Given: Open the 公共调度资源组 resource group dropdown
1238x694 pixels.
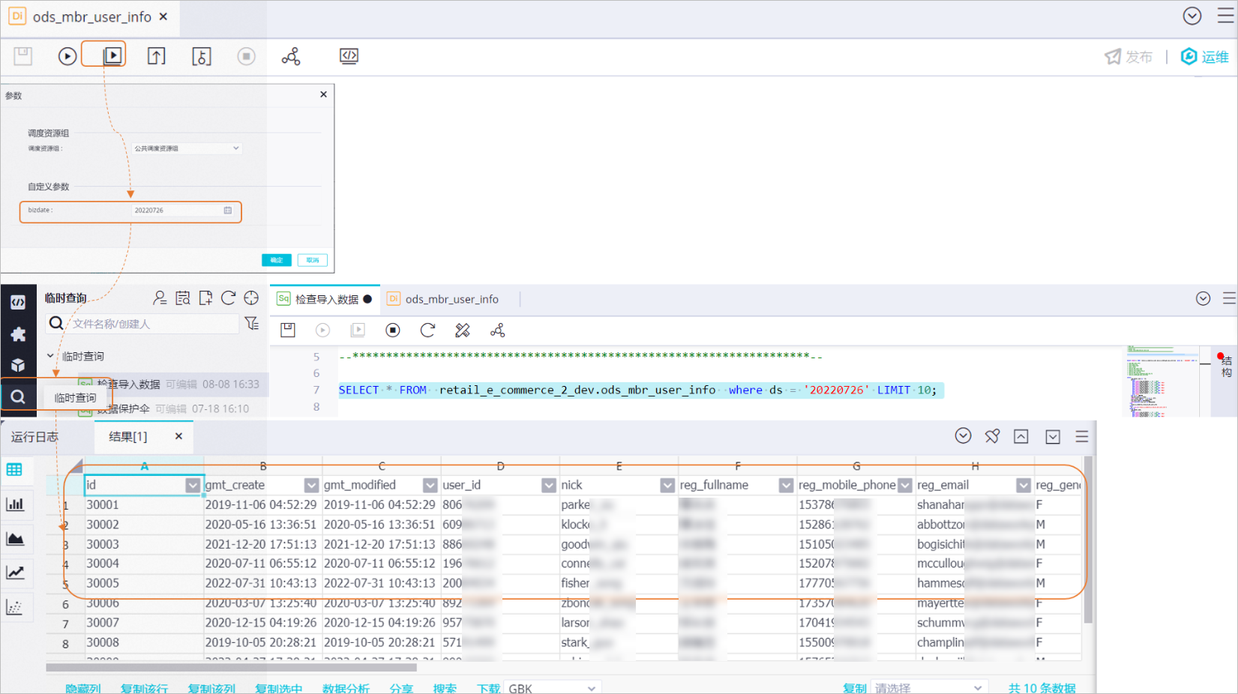Looking at the screenshot, I should coord(187,148).
